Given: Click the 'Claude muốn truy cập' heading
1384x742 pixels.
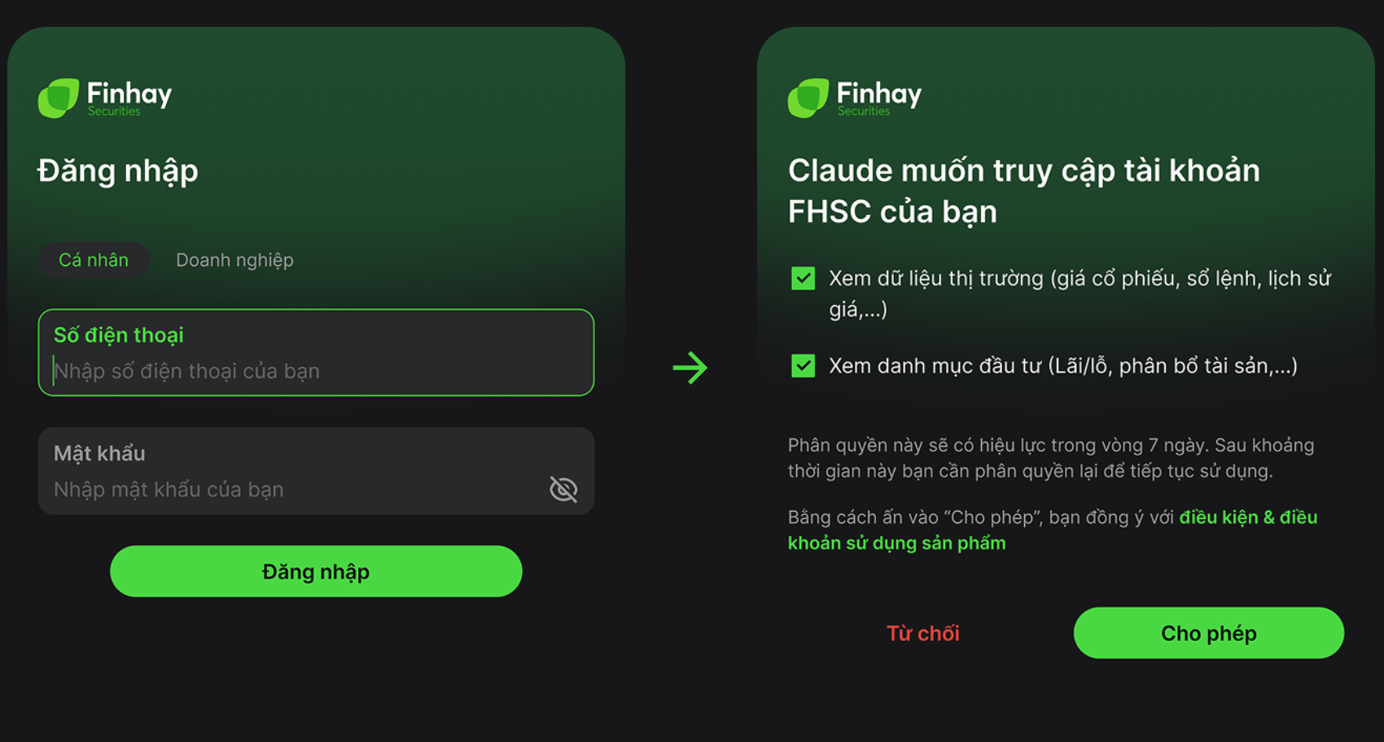Looking at the screenshot, I should 1024,191.
